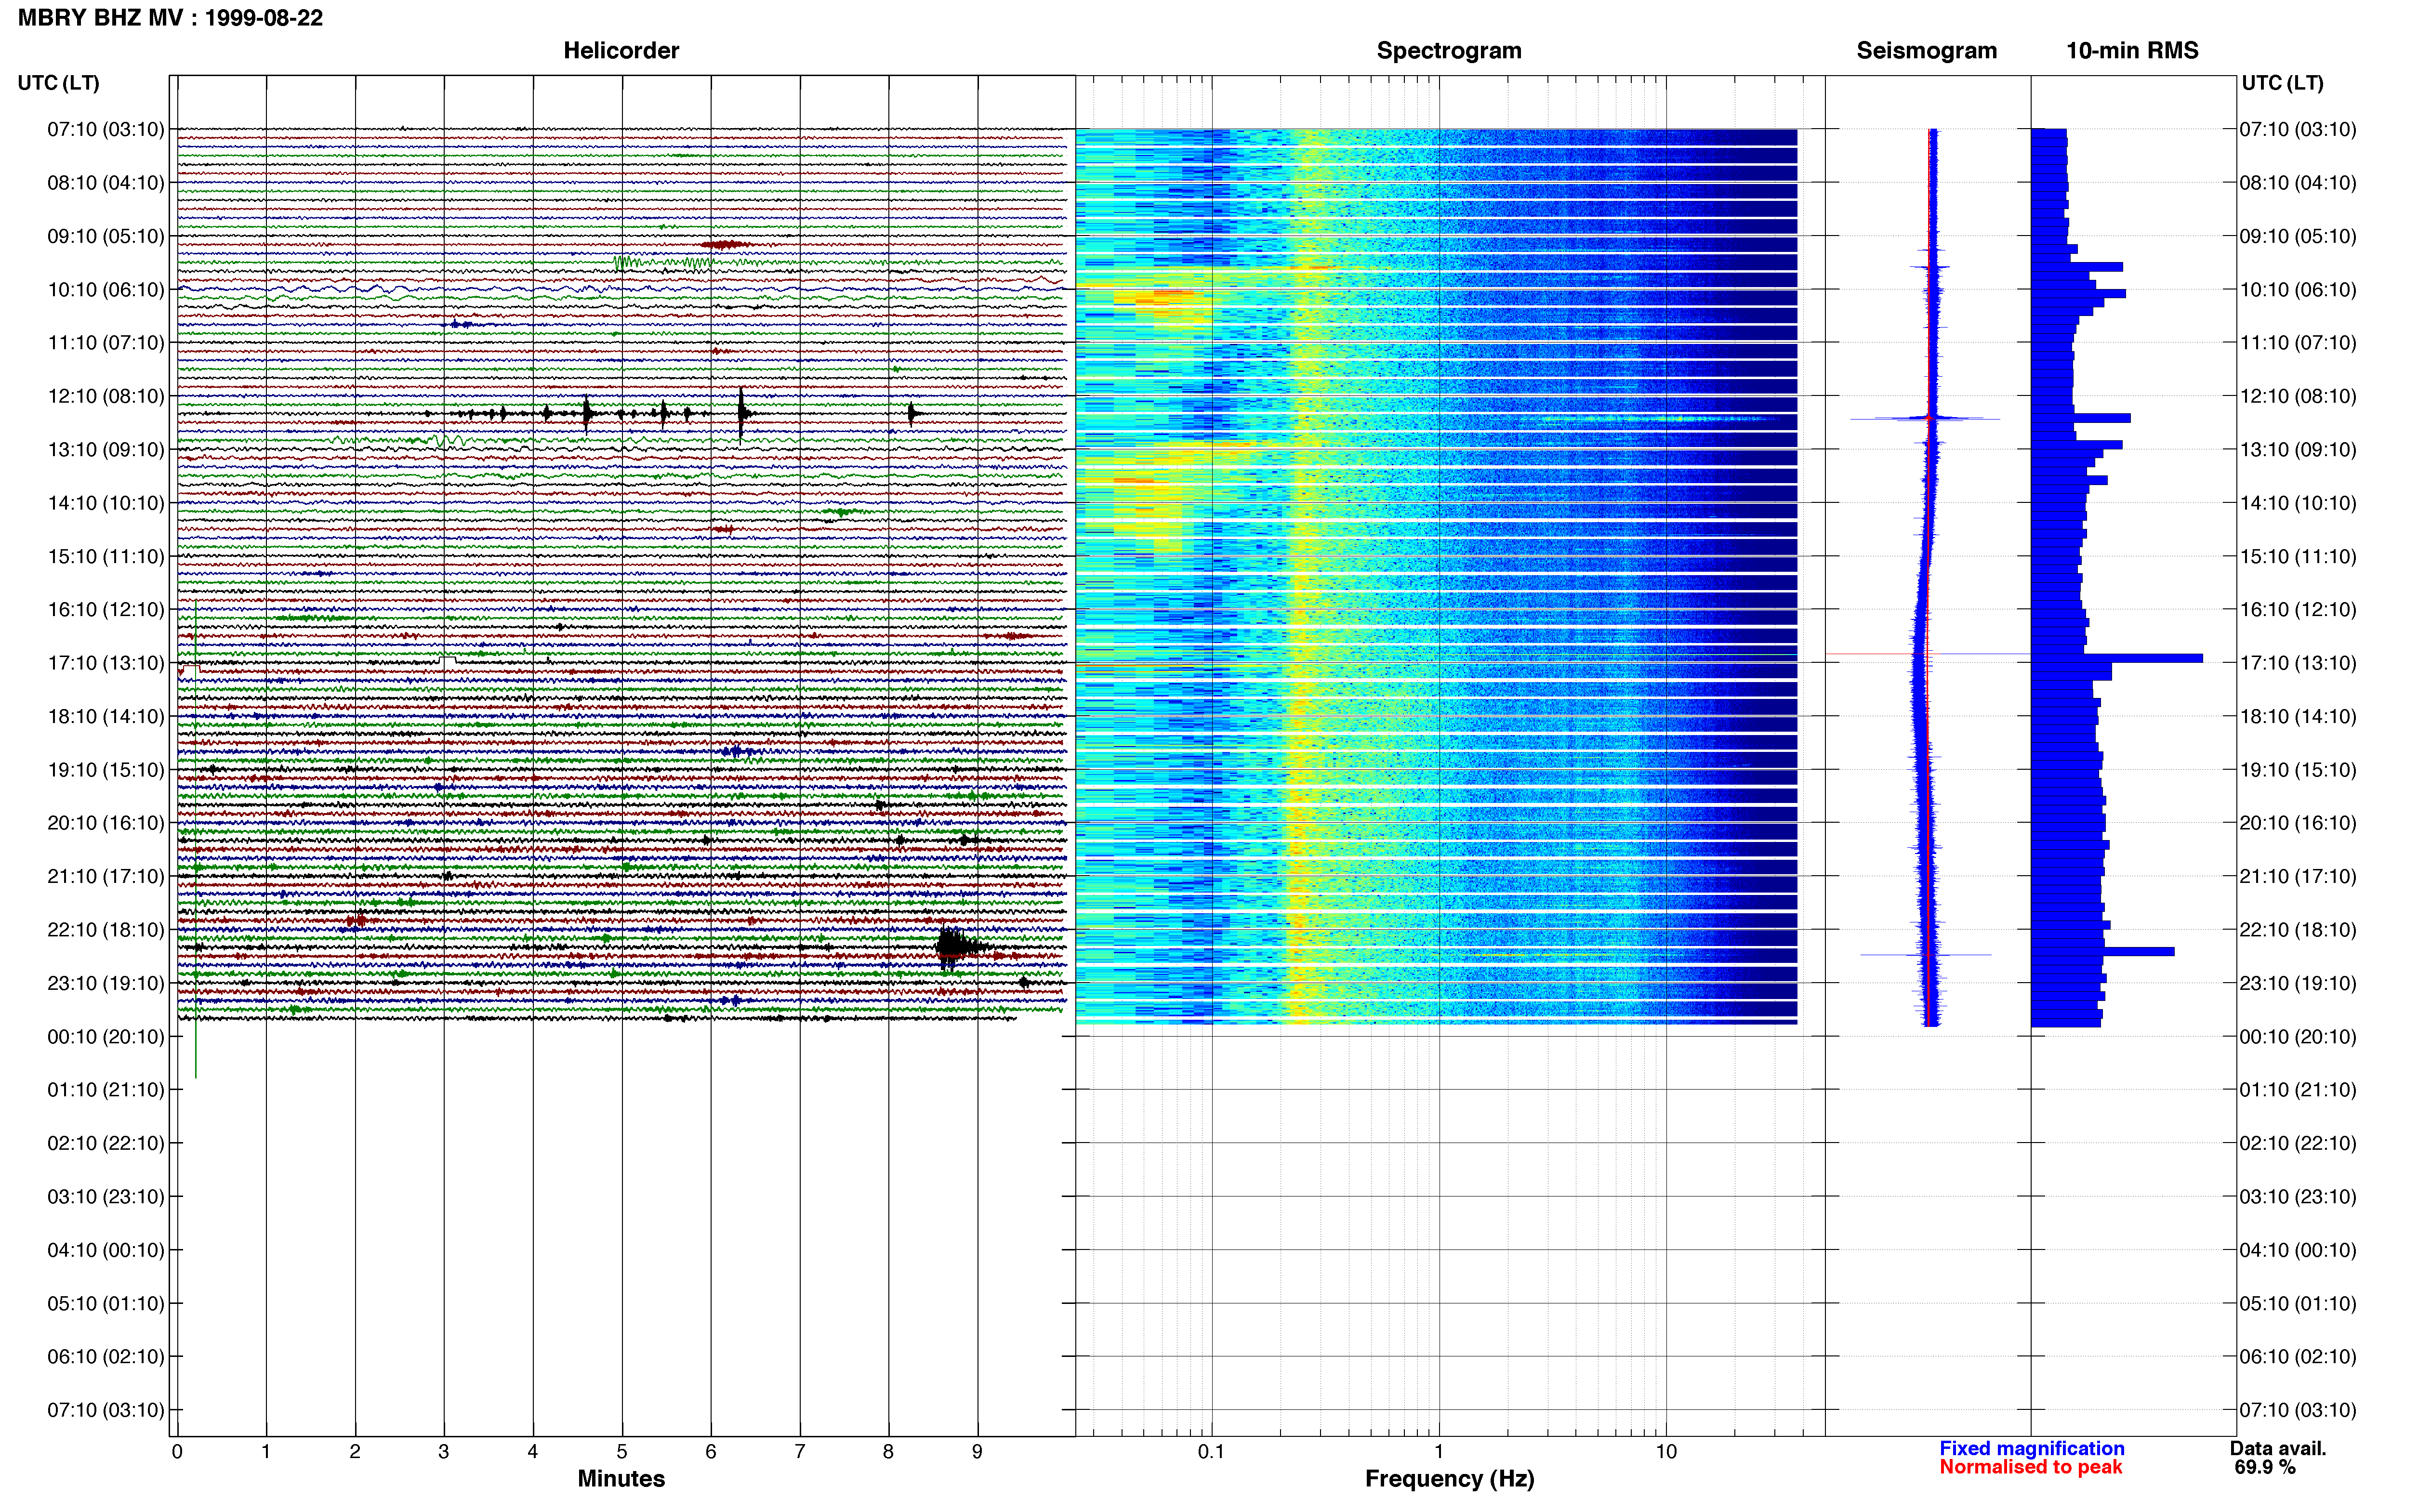Image resolution: width=2418 pixels, height=1512 pixels.
Task: Click left time label 09:10 (05:10)
Action: [x=106, y=236]
